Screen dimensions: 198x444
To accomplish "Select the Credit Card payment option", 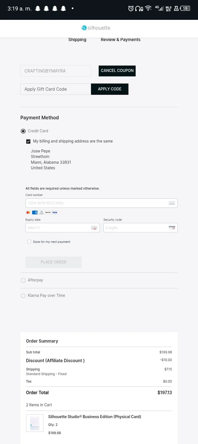I will tap(23, 131).
